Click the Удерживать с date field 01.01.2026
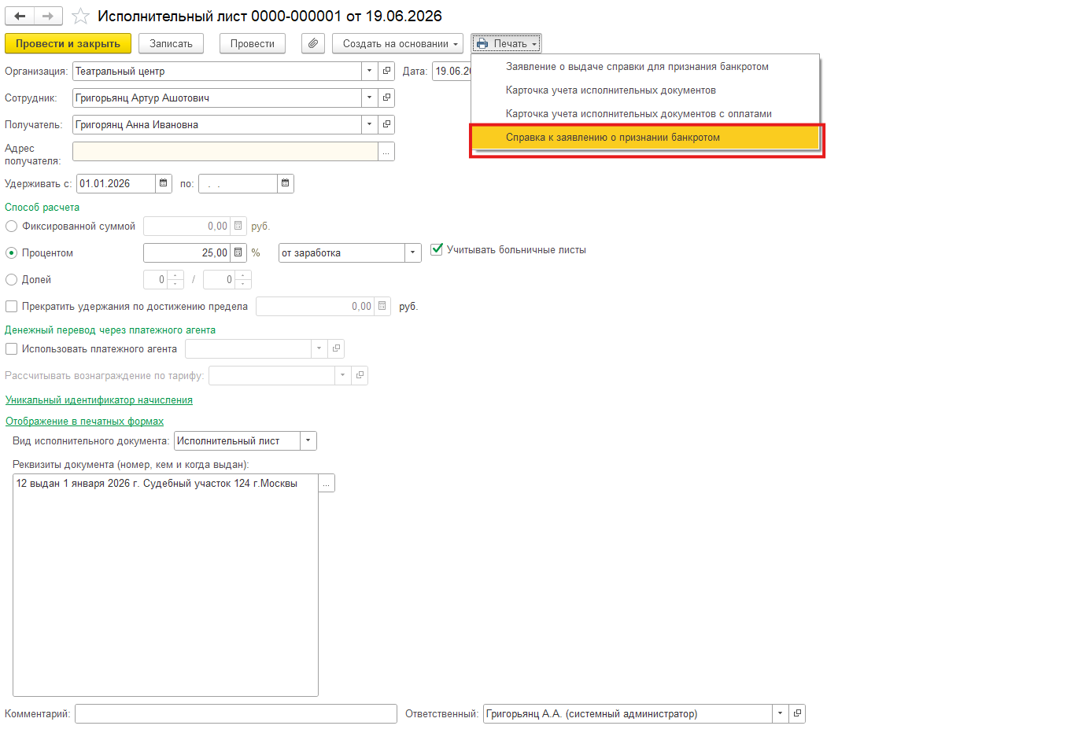This screenshot has height=733, width=1078. 116,183
